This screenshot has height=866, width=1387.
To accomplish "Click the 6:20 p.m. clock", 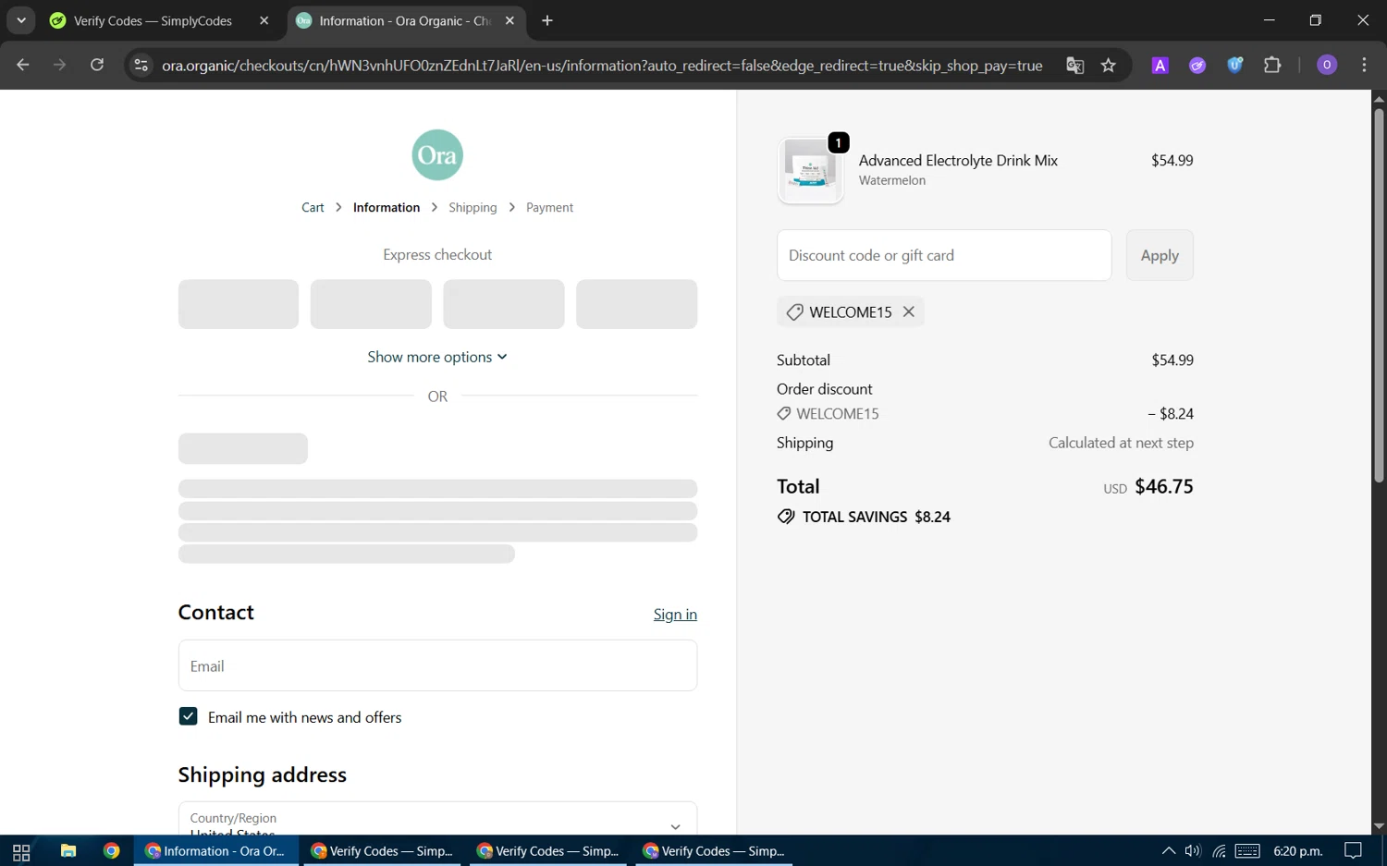I will coord(1298,851).
